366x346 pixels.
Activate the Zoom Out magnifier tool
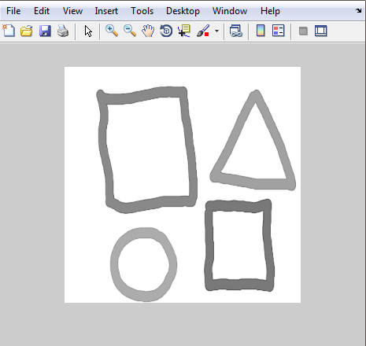point(130,31)
